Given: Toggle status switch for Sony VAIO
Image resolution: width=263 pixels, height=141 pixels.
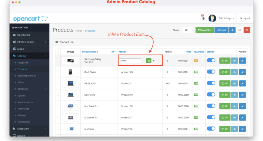Looking at the screenshot, I should 211,95.
